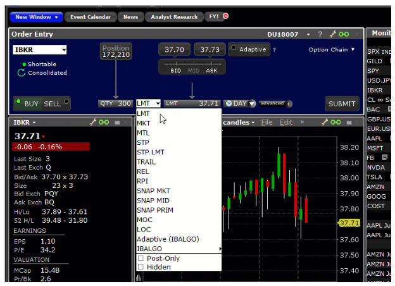395x286 pixels.
Task: Click the ask price 37.73 button
Action: [210, 49]
